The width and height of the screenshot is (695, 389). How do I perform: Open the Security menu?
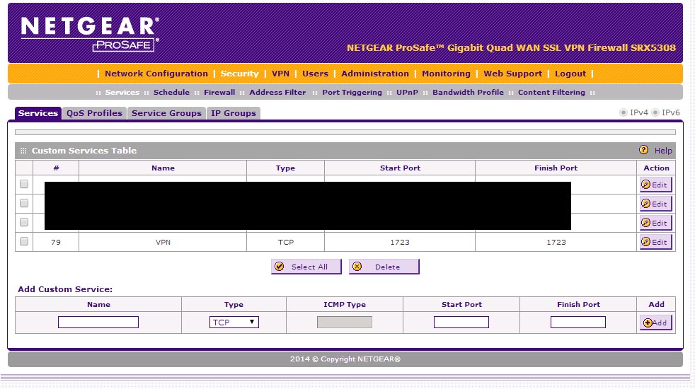click(239, 74)
